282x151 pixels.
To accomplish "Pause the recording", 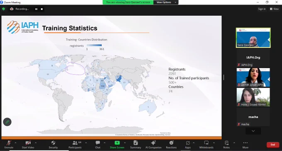I will point(36,9).
